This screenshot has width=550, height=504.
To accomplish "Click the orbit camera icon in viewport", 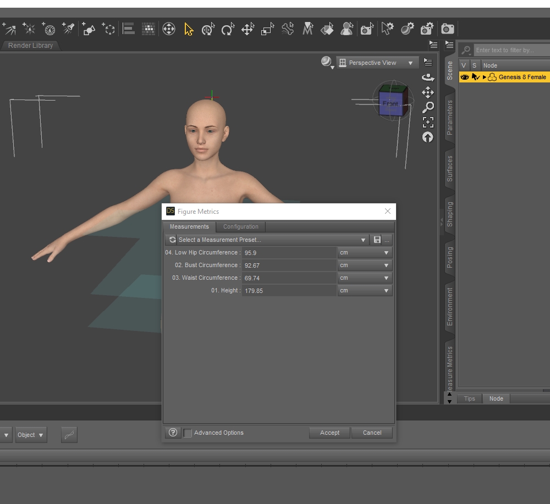I will [x=428, y=77].
